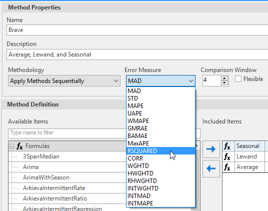Click right arrow to include item
268x211 pixels.
(x=211, y=149)
